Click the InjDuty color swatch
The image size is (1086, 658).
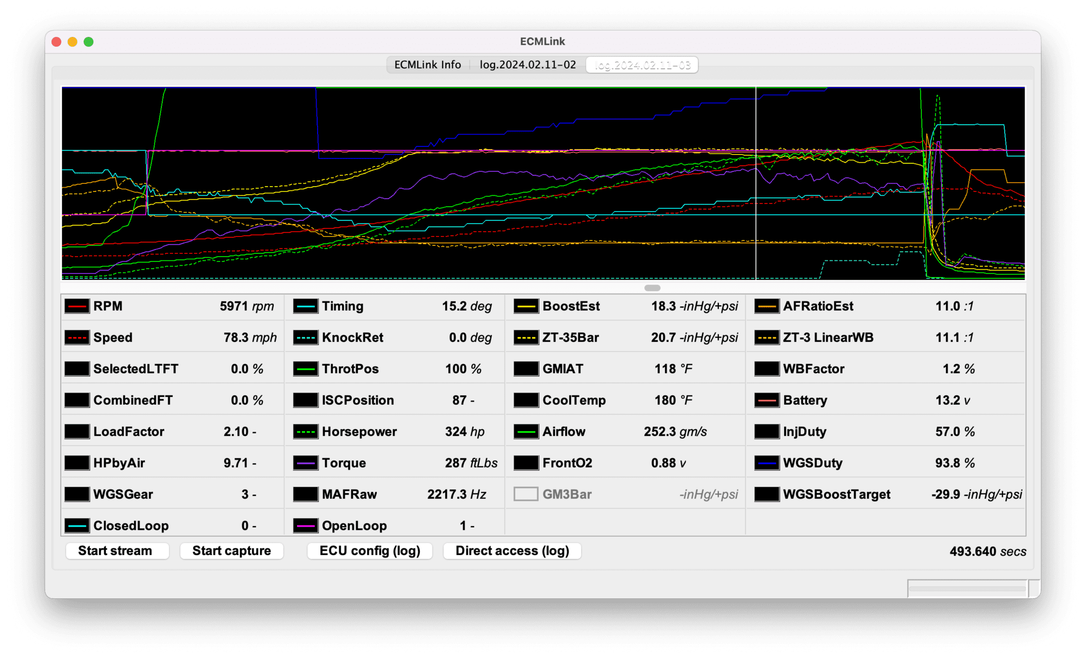tap(767, 432)
